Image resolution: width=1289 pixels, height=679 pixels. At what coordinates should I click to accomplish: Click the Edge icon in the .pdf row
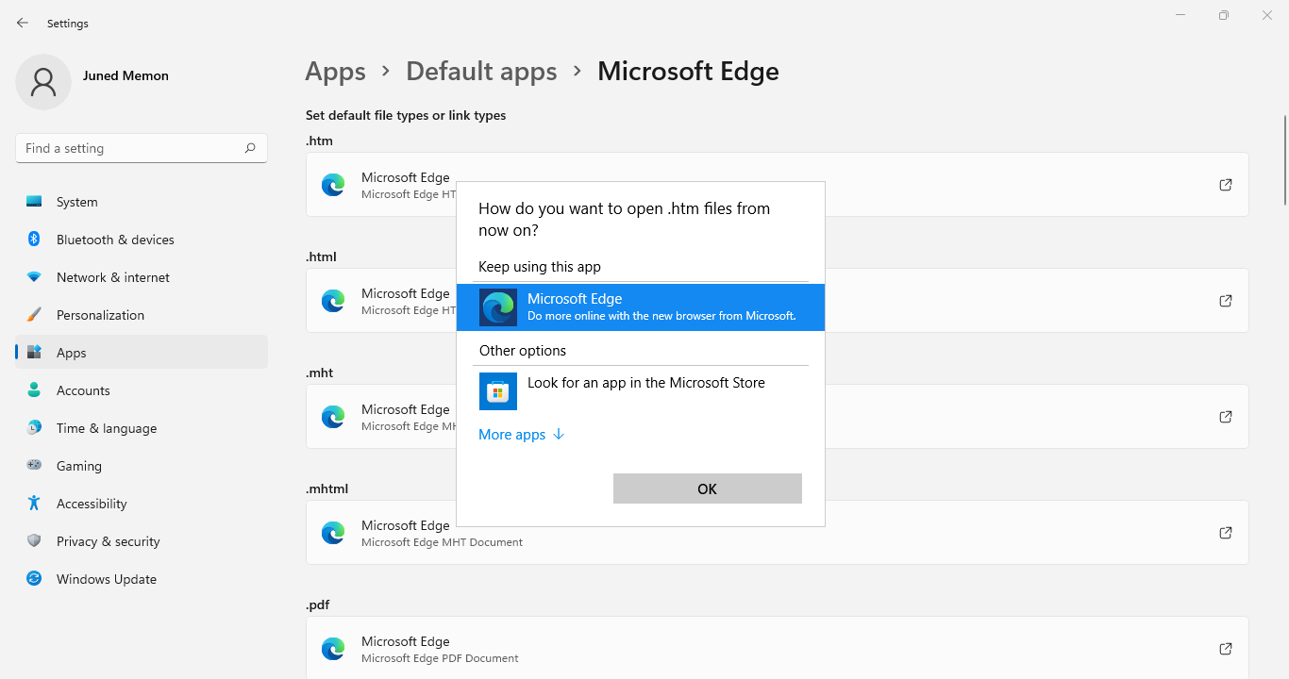(x=333, y=649)
